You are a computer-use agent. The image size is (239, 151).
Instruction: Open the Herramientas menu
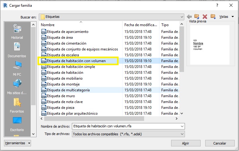(x=18, y=143)
